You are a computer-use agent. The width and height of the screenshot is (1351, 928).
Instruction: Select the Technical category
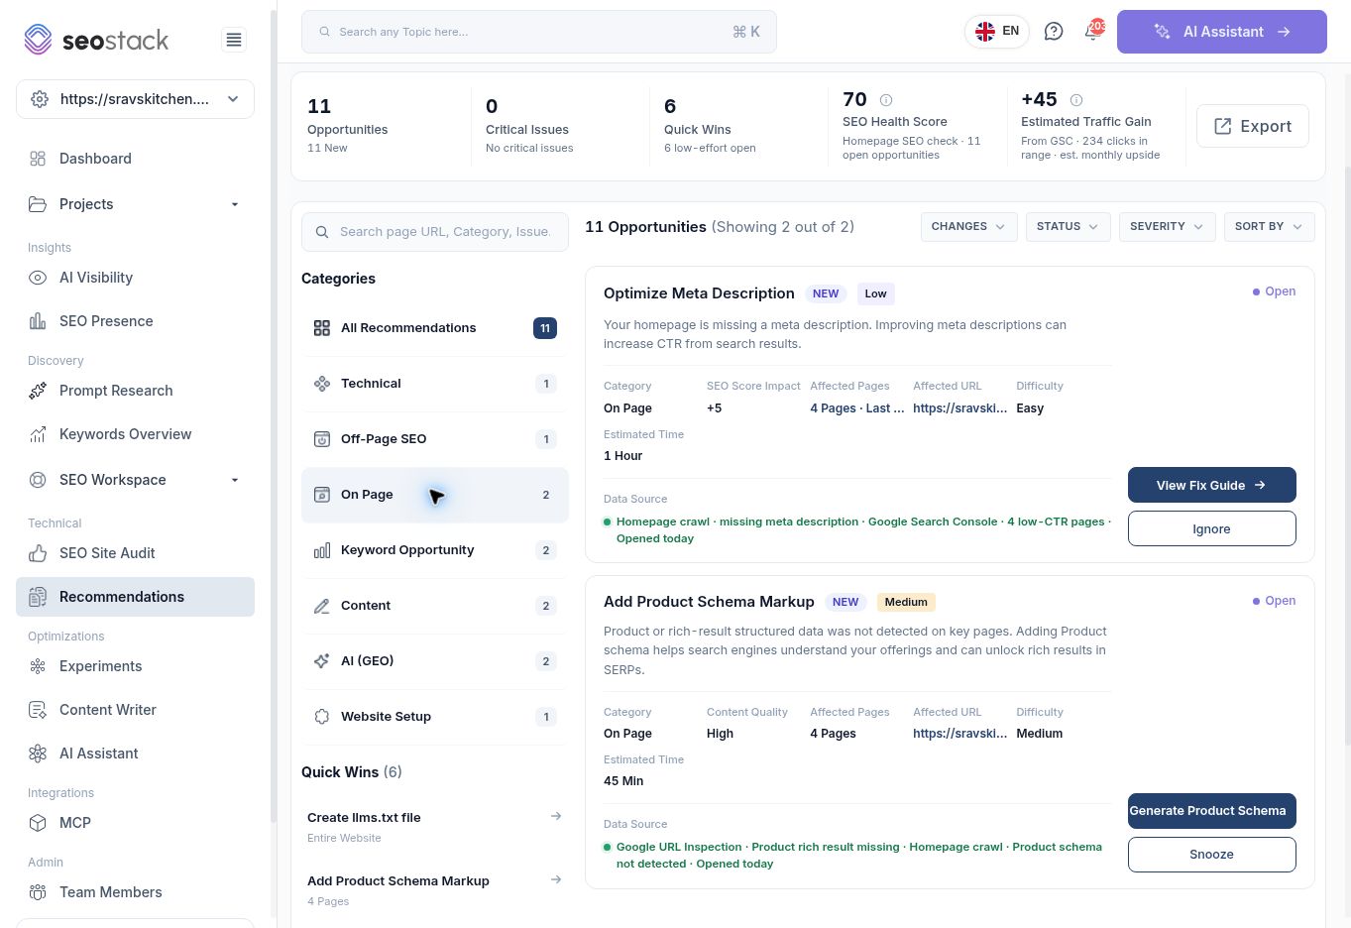(x=435, y=384)
